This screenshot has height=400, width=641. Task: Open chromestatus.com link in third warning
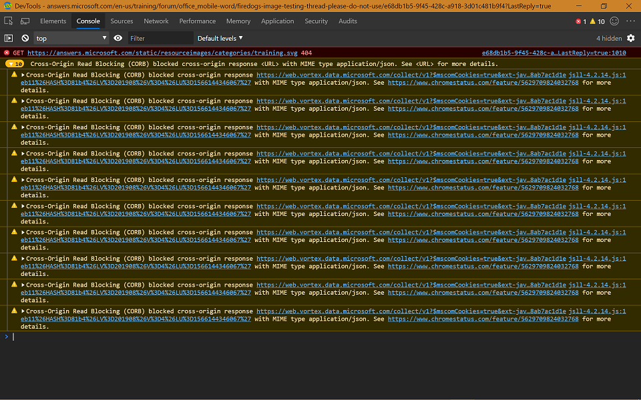point(483,135)
